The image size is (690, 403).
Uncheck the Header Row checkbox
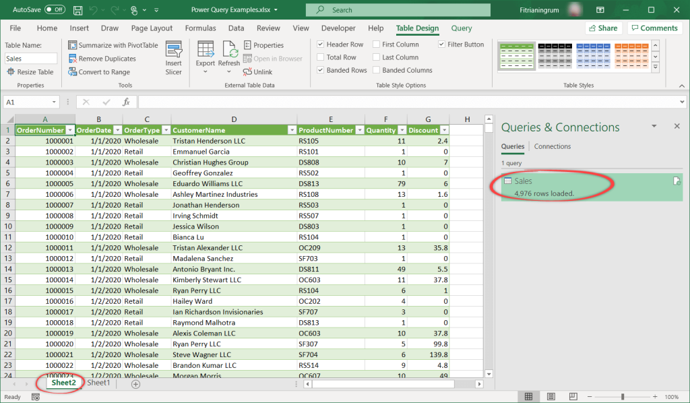click(x=320, y=44)
